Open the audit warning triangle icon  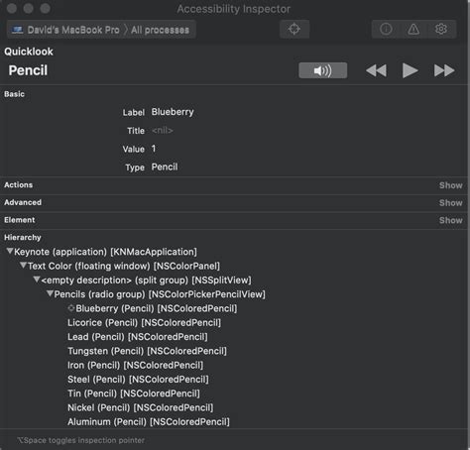pyautogui.click(x=413, y=29)
